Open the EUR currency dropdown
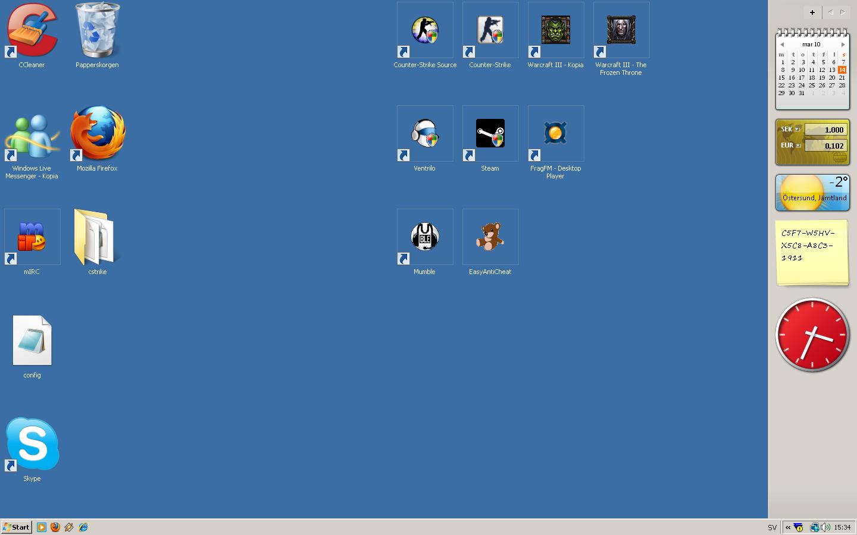The height and width of the screenshot is (535, 857). click(798, 145)
